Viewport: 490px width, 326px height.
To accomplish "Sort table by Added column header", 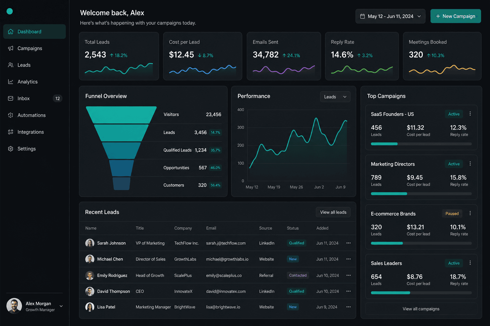I will pyautogui.click(x=322, y=228).
